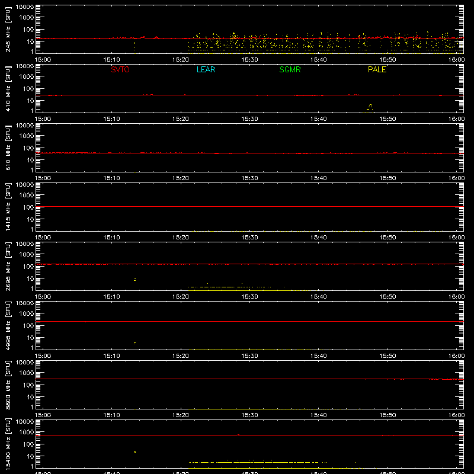Click 15:10 time label under 410 MHz plot

click(x=111, y=119)
